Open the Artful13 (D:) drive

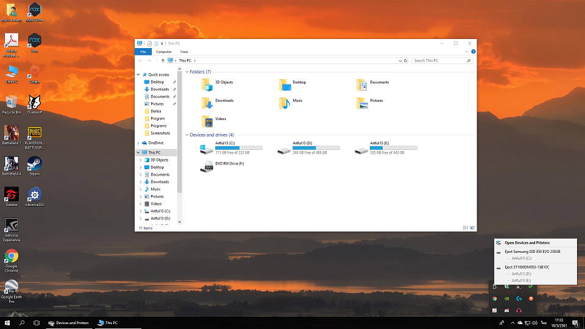(285, 149)
